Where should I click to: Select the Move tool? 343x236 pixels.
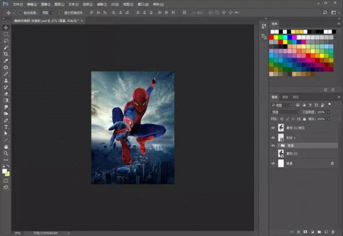tap(6, 27)
